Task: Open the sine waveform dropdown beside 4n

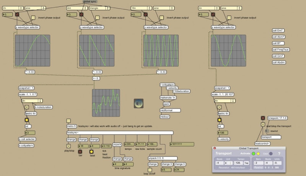Action: coord(231,8)
